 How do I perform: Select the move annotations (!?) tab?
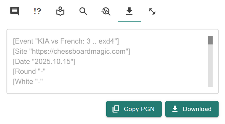click(37, 11)
